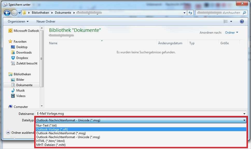
Task: Open the Zuletzt besucht location
Action: (26, 63)
